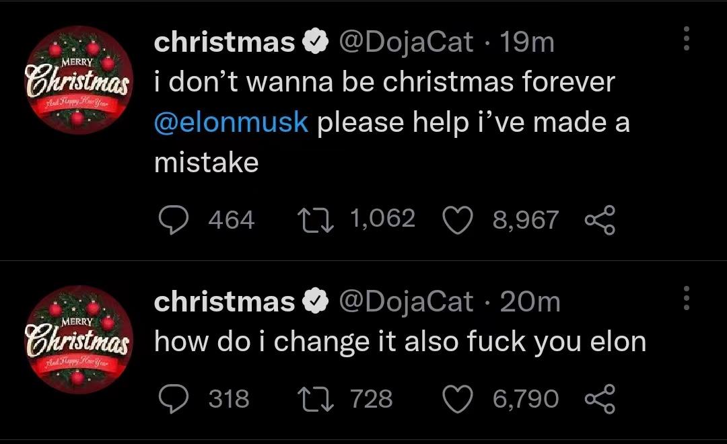Viewport: 727px width, 444px height.
Task: Retweet the tweet with 728 retweets
Action: tap(313, 398)
